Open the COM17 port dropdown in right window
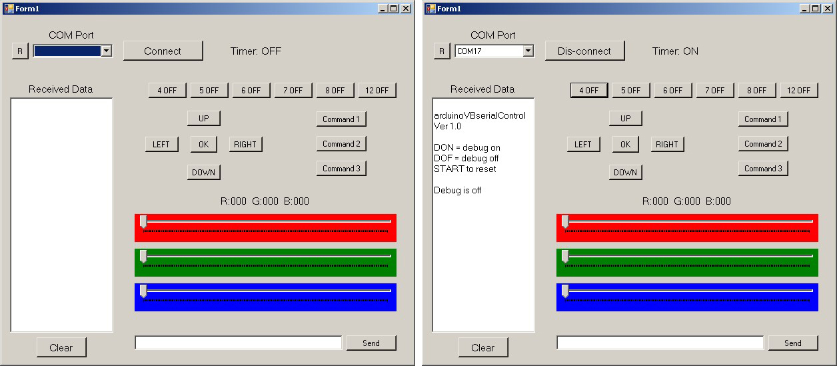The image size is (837, 366). (528, 51)
